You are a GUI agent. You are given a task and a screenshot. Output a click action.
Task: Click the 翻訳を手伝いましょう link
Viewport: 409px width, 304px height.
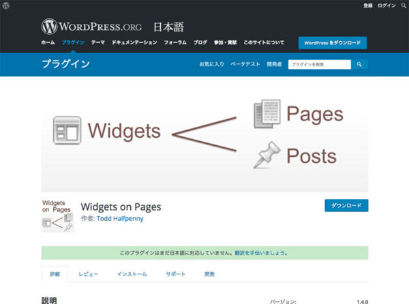(261, 253)
